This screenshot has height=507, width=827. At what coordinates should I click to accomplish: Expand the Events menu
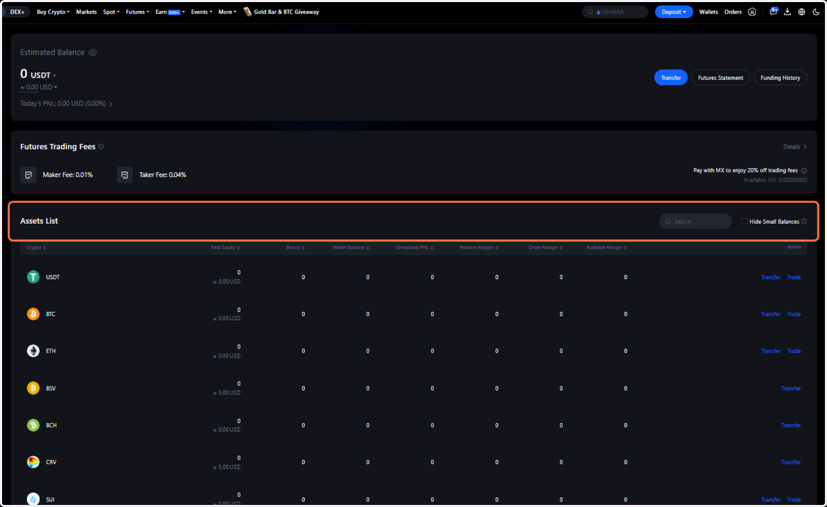(x=201, y=12)
